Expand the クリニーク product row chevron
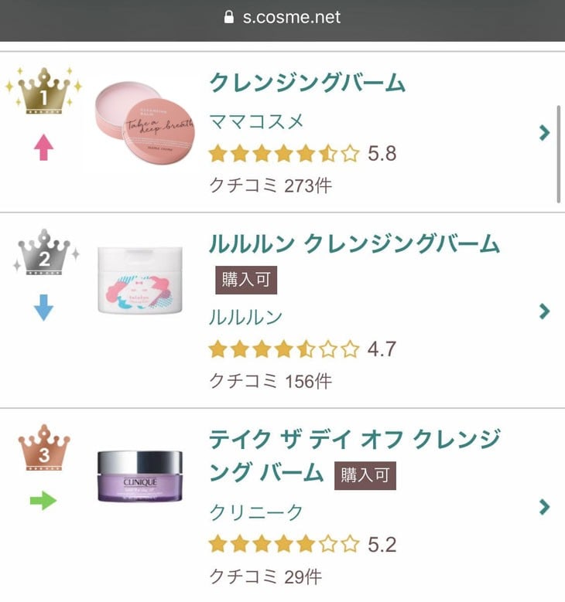This screenshot has width=565, height=602. click(544, 507)
